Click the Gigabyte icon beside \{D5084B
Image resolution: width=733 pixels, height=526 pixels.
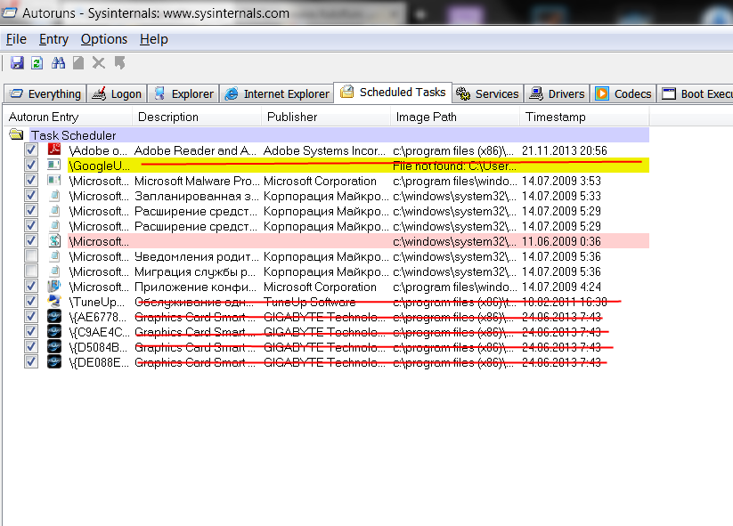click(54, 346)
